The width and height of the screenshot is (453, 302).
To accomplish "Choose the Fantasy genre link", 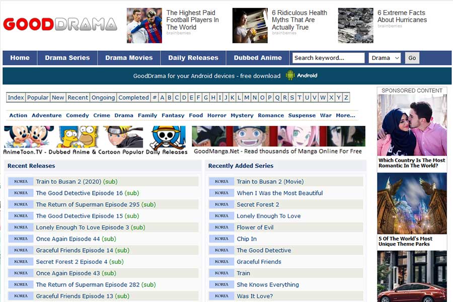I will 173,115.
